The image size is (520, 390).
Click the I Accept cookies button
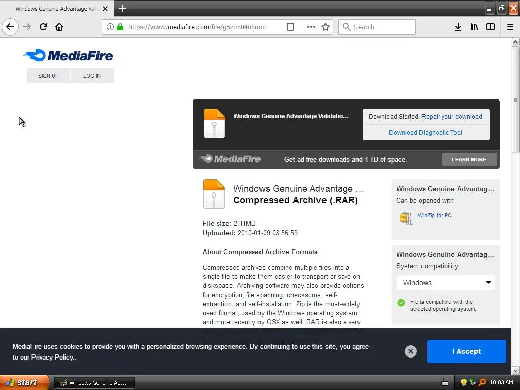467,351
